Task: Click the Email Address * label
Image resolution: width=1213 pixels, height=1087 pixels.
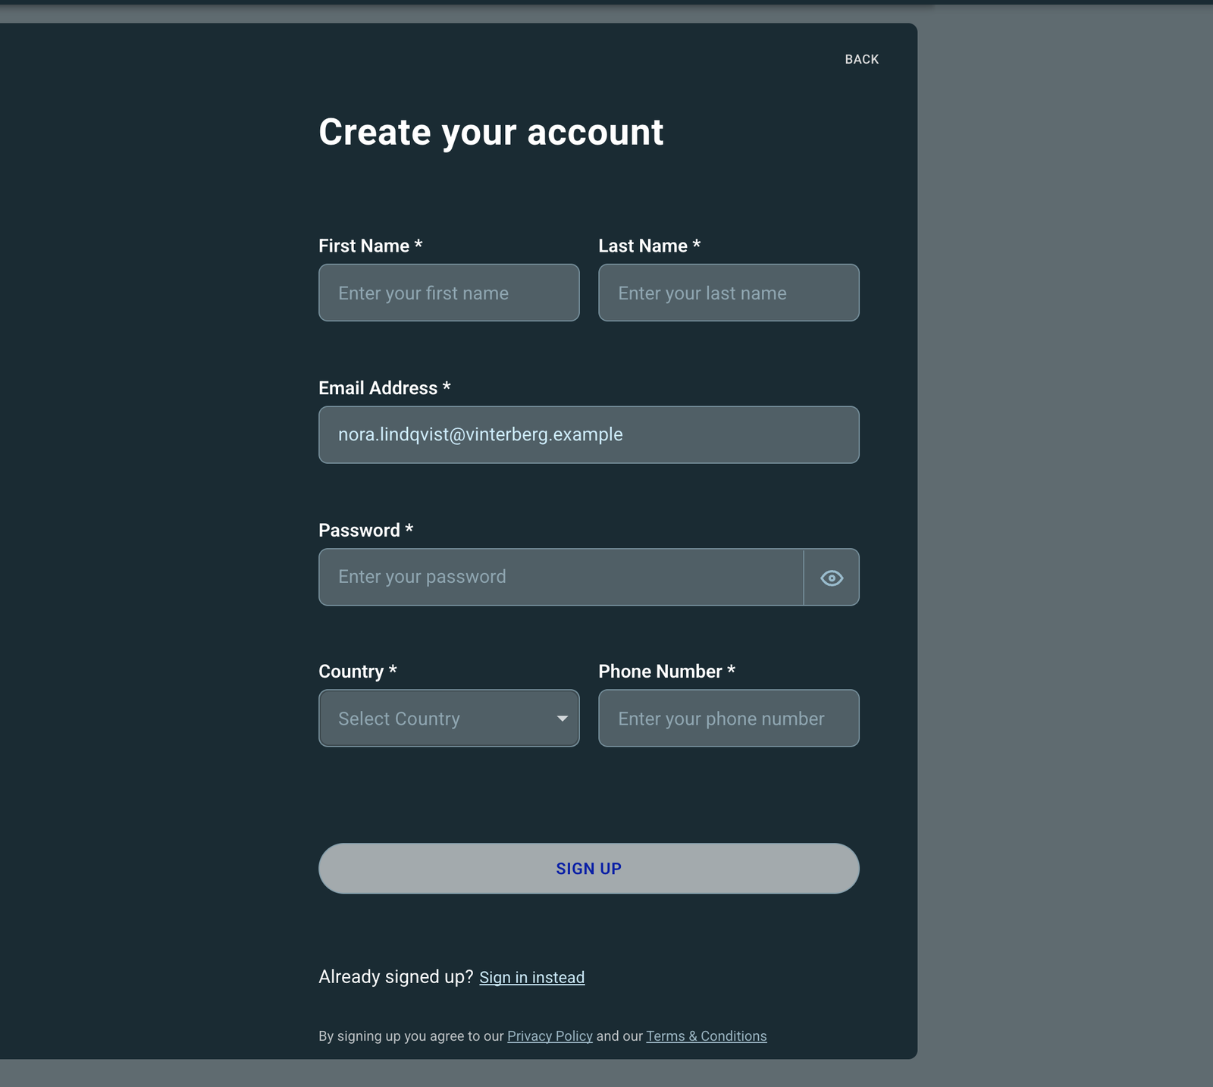Action: 385,388
